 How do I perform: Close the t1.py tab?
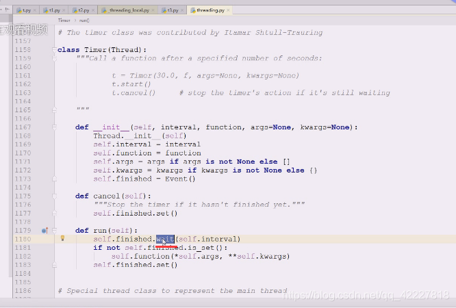[64, 10]
